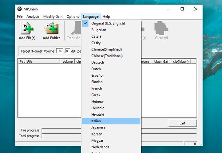Choose Català language option
The width and height of the screenshot is (222, 153).
pyautogui.click(x=111, y=37)
